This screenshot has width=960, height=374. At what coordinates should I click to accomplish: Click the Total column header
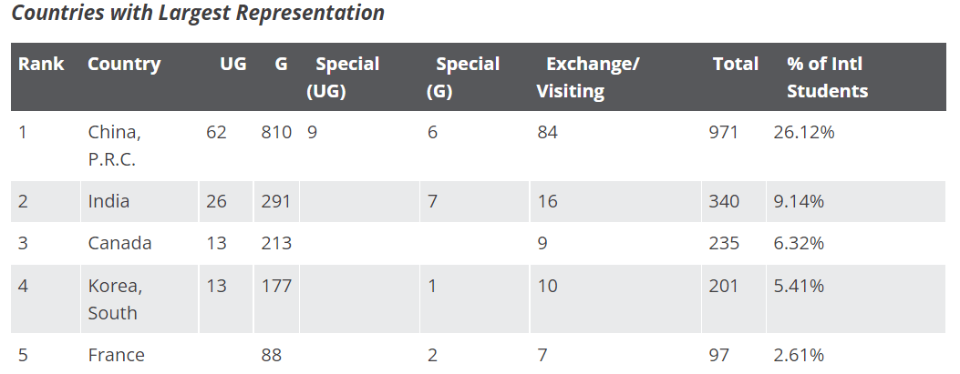pyautogui.click(x=735, y=64)
